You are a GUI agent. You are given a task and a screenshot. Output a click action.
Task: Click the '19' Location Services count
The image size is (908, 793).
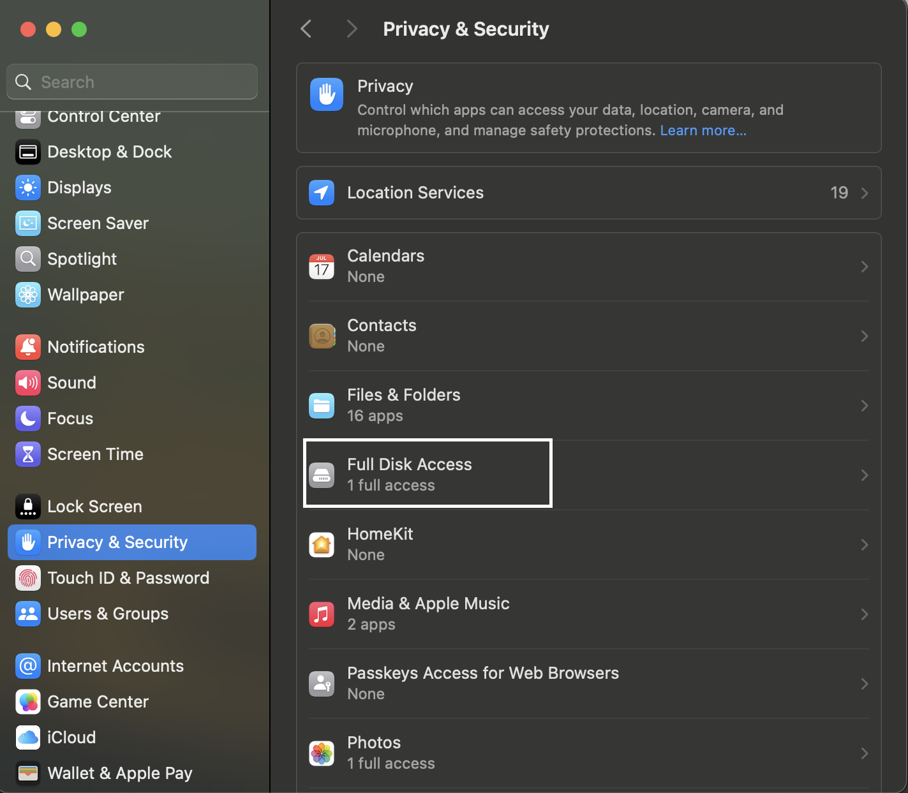[x=839, y=193]
